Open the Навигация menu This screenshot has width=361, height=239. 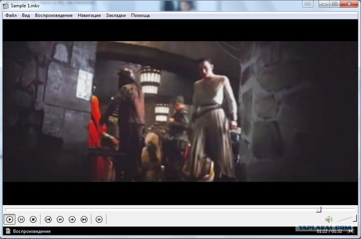click(89, 15)
